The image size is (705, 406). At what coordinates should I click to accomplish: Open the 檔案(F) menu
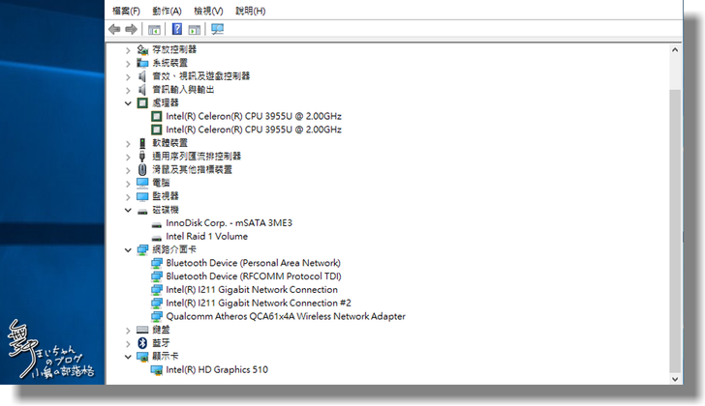(x=126, y=11)
